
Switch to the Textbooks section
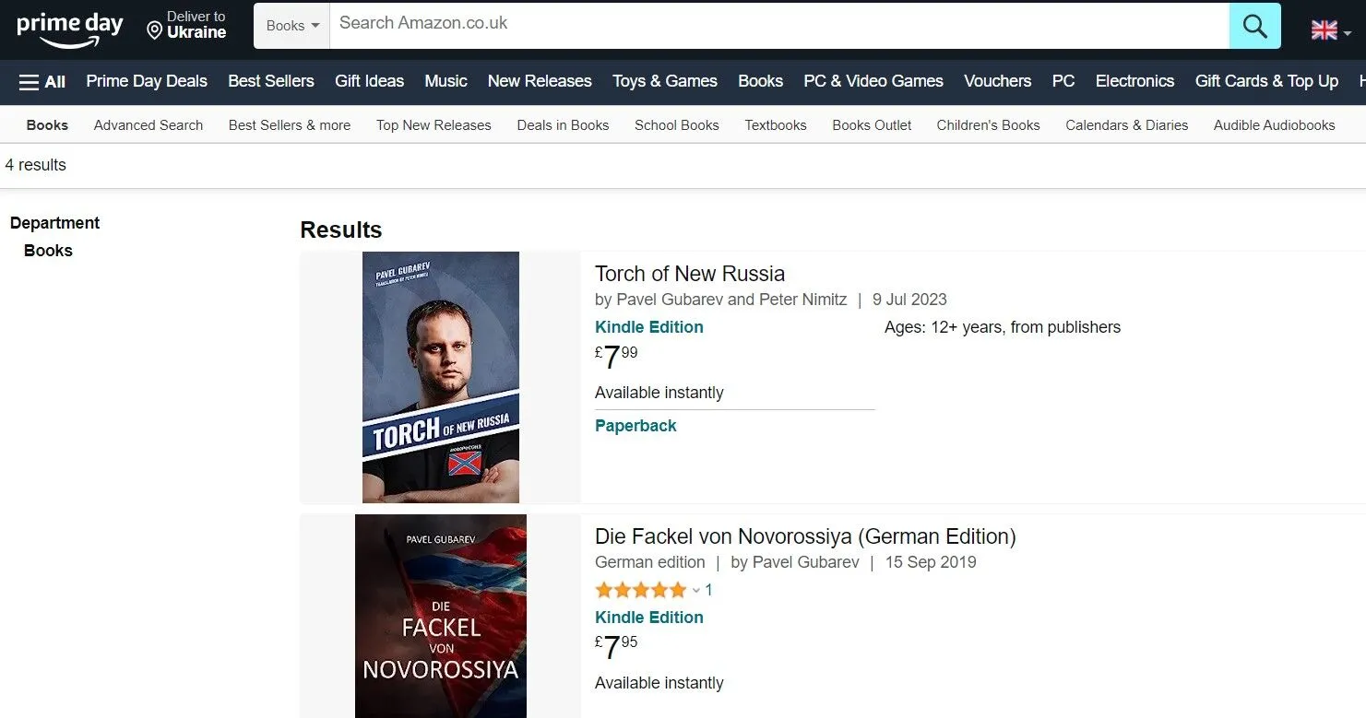coord(775,124)
